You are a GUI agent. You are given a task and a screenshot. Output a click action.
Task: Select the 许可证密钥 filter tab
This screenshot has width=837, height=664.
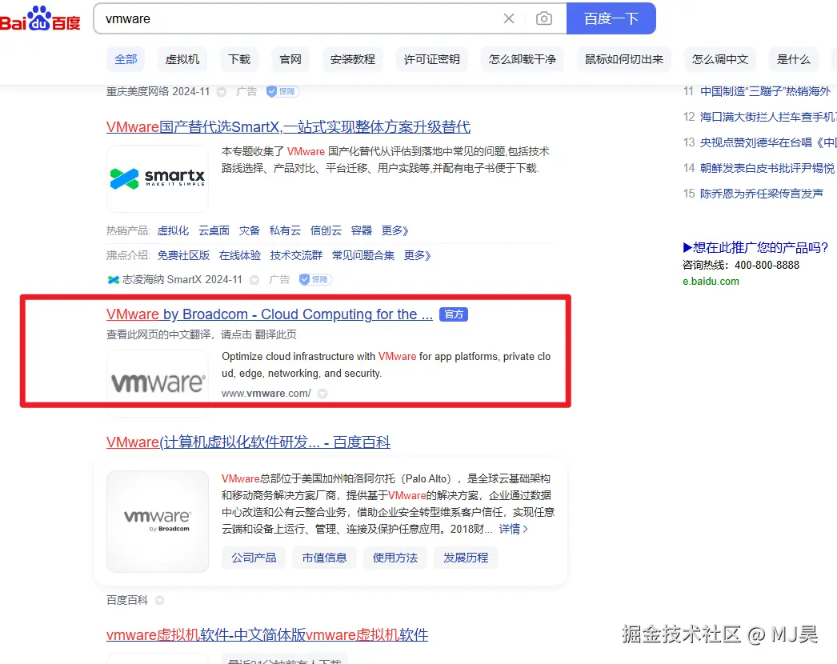(431, 59)
